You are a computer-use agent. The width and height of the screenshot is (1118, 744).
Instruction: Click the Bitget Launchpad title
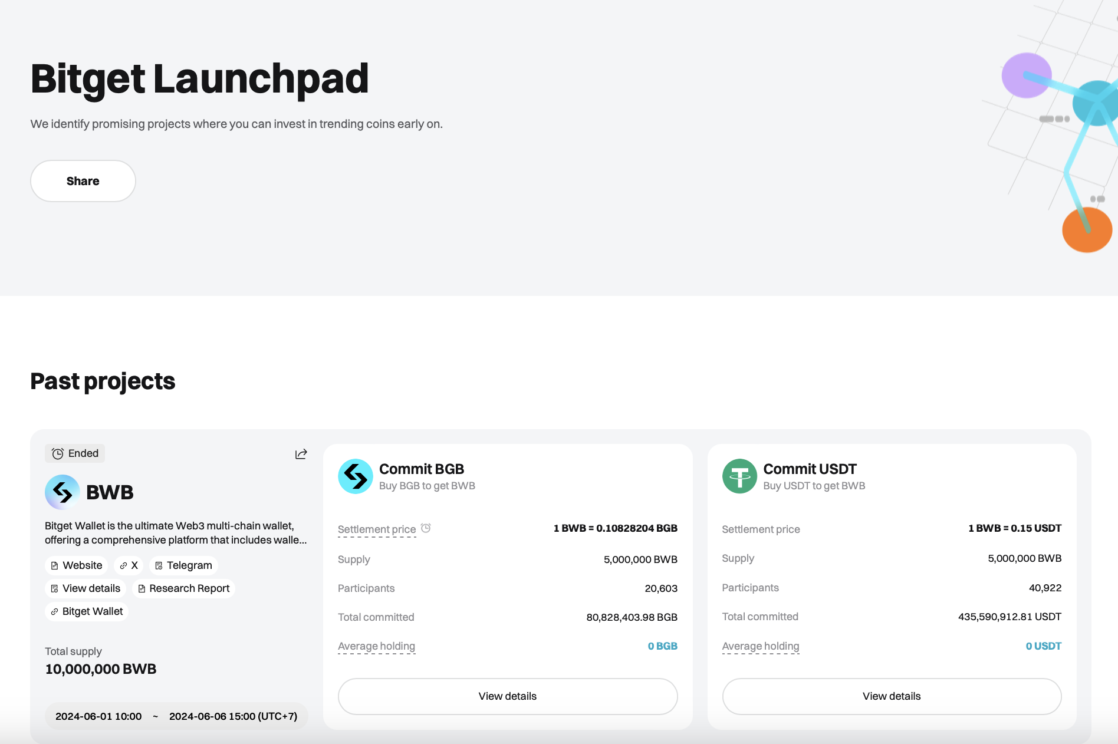click(199, 79)
